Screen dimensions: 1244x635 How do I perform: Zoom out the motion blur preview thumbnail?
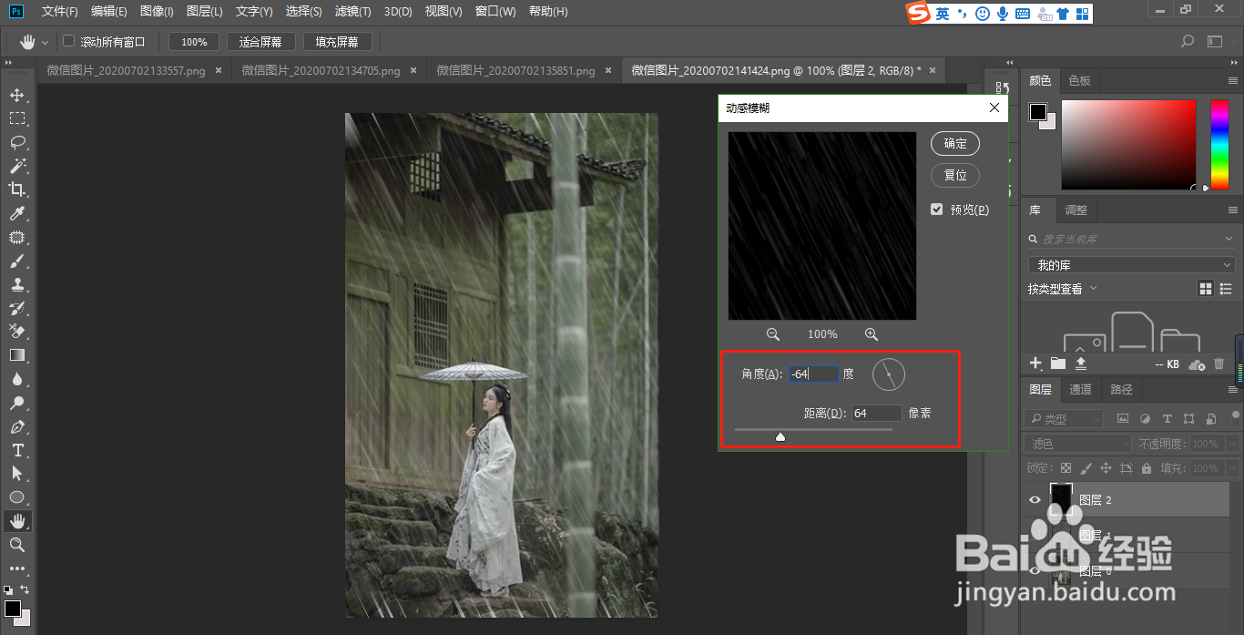pos(772,334)
